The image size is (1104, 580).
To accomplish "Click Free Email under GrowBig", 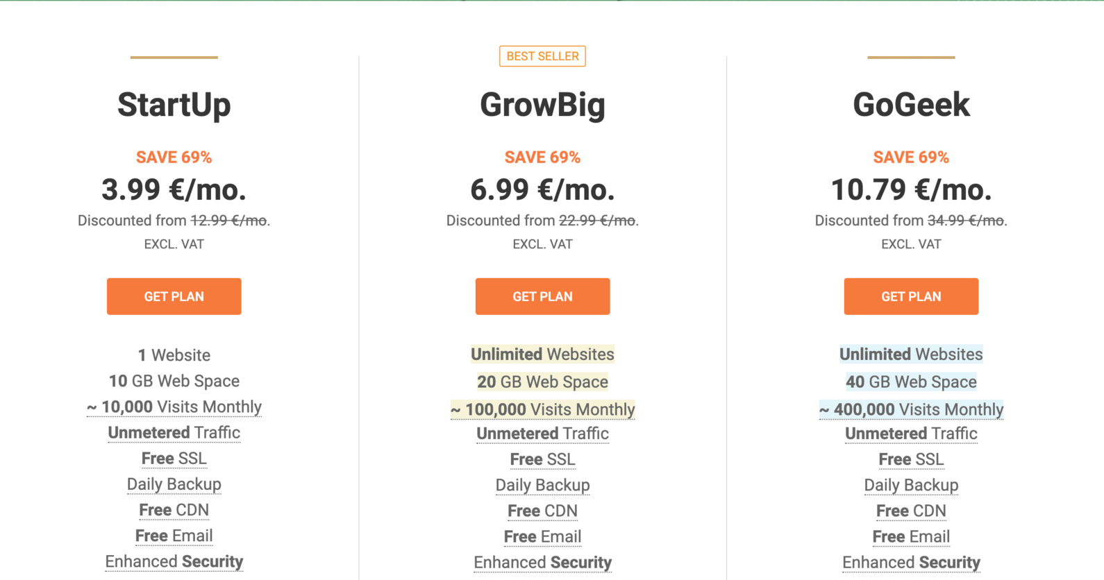I will (542, 536).
